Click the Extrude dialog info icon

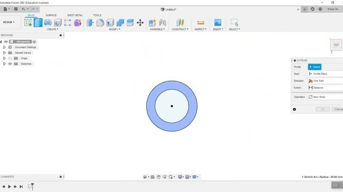coord(294,109)
